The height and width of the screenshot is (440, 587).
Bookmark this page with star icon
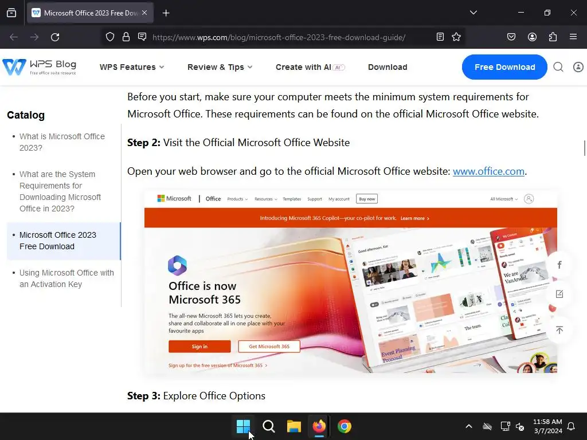pyautogui.click(x=456, y=37)
